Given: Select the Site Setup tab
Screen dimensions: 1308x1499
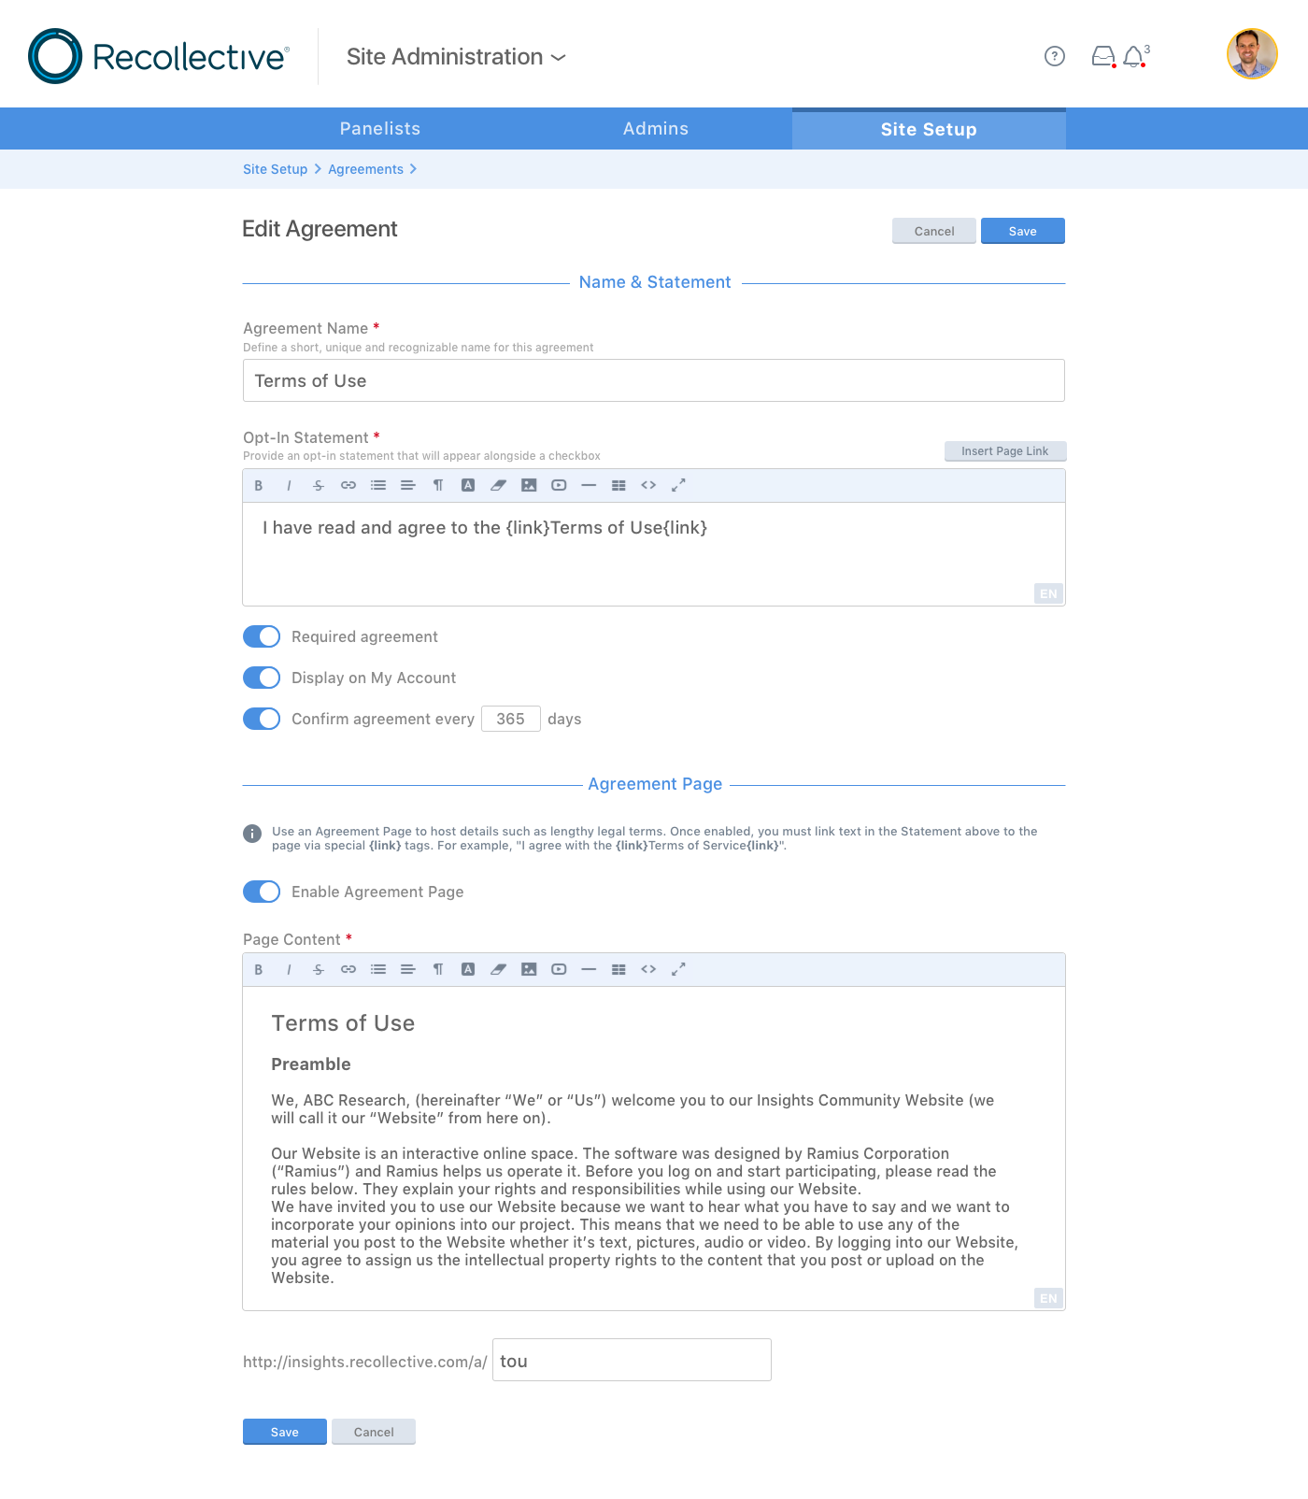Looking at the screenshot, I should [929, 129].
